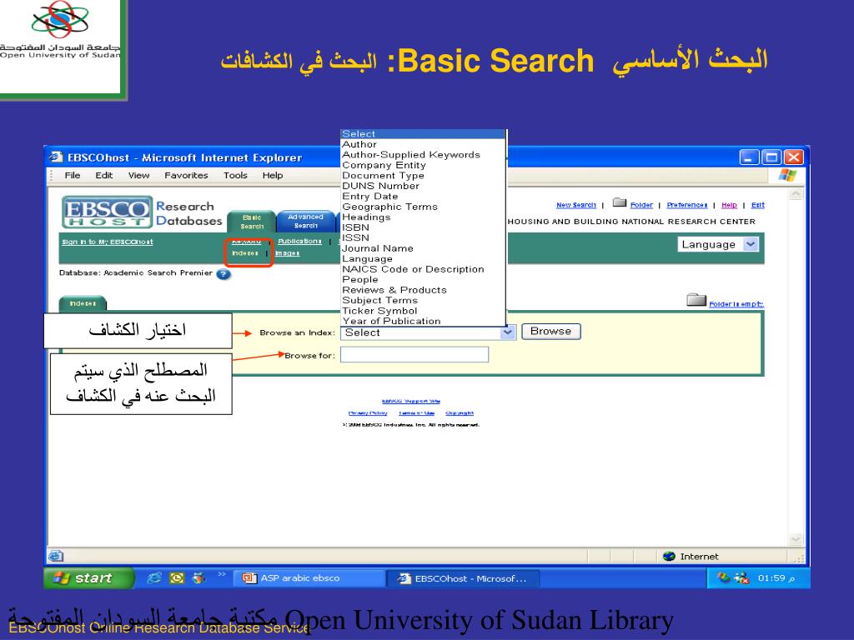Switch to the Basic Search tab

[252, 222]
